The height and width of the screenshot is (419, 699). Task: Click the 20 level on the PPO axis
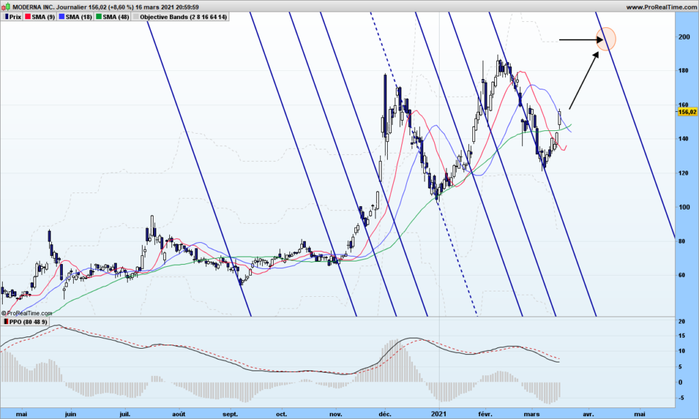click(682, 321)
